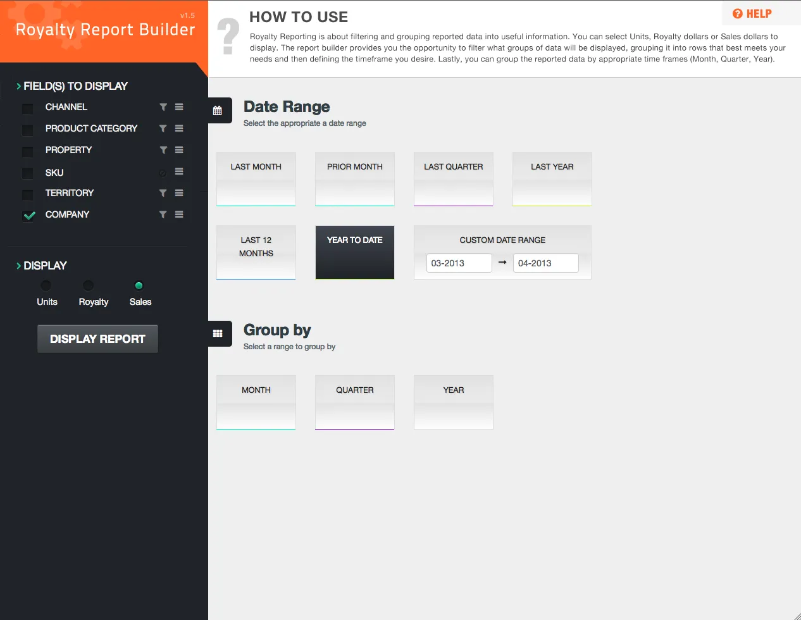This screenshot has width=801, height=620.
Task: Select the Year to Date range tile
Action: (x=355, y=252)
